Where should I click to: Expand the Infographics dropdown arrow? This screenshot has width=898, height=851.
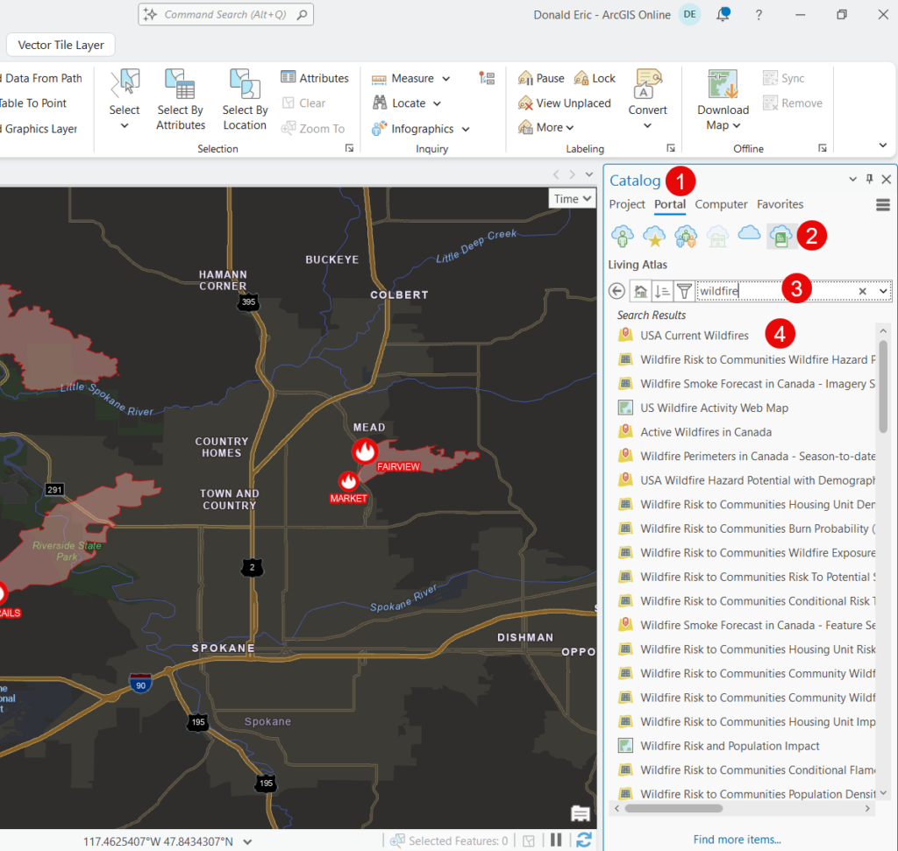tap(466, 130)
